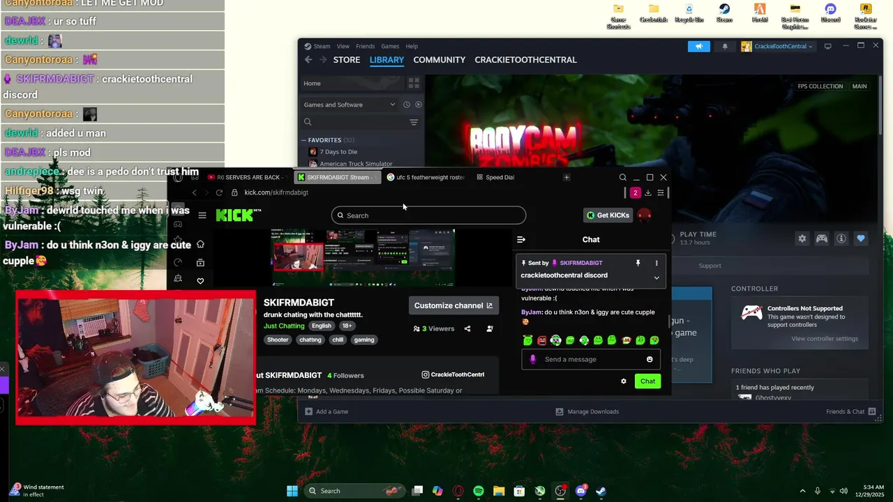The width and height of the screenshot is (893, 502).
Task: Open Manage Downloads in Steam
Action: tap(587, 412)
